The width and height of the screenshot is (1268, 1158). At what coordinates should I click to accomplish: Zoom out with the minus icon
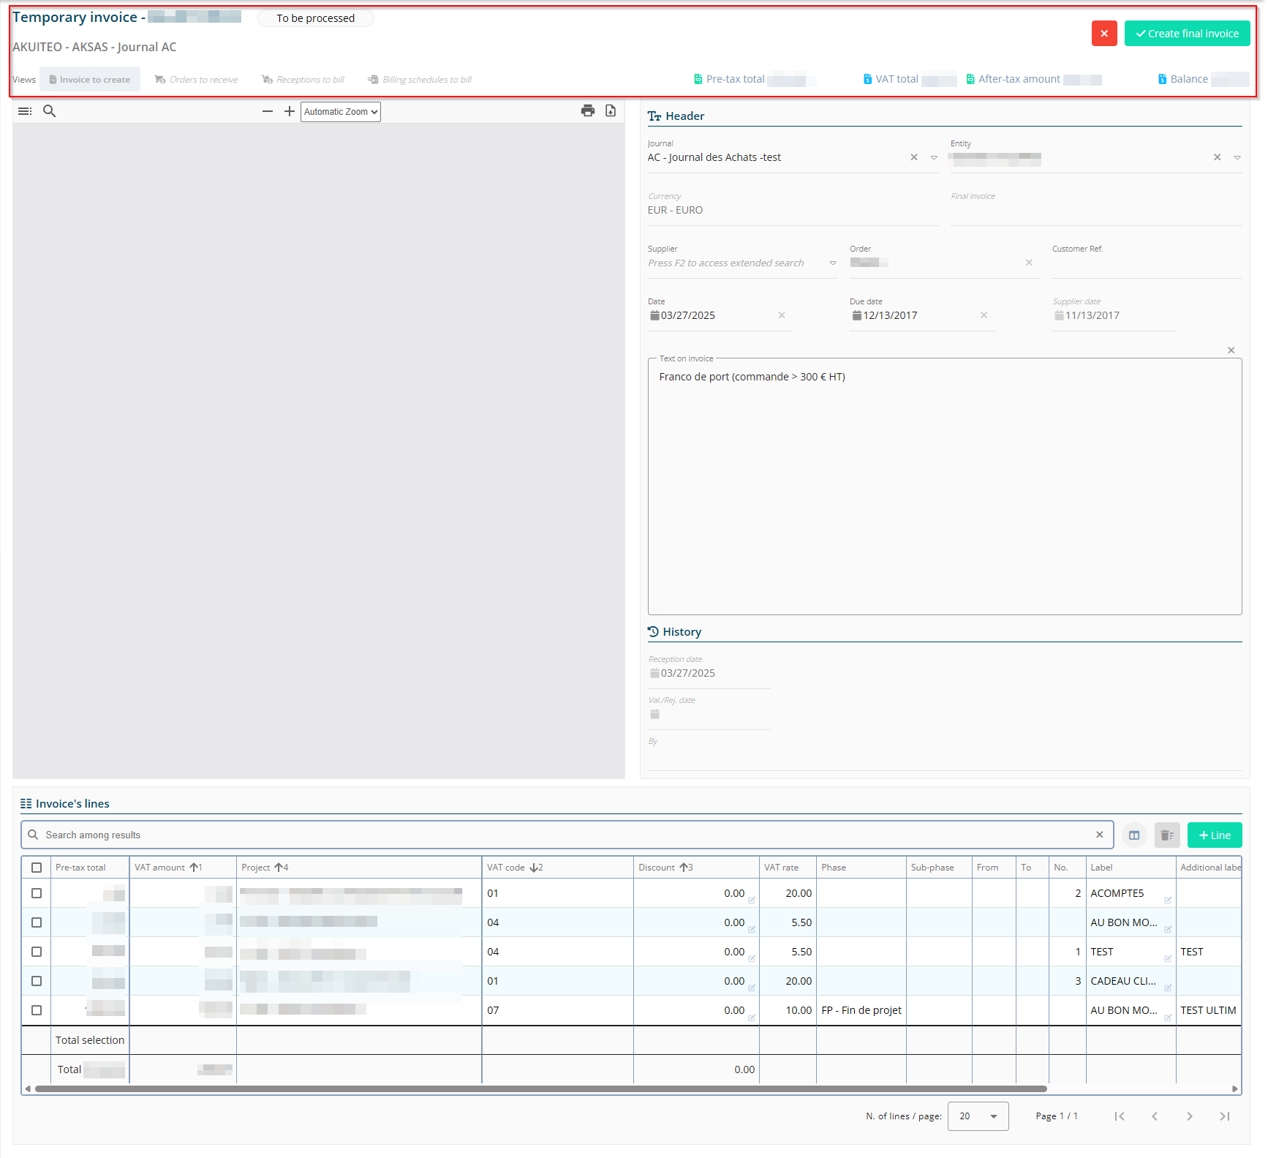pyautogui.click(x=268, y=111)
